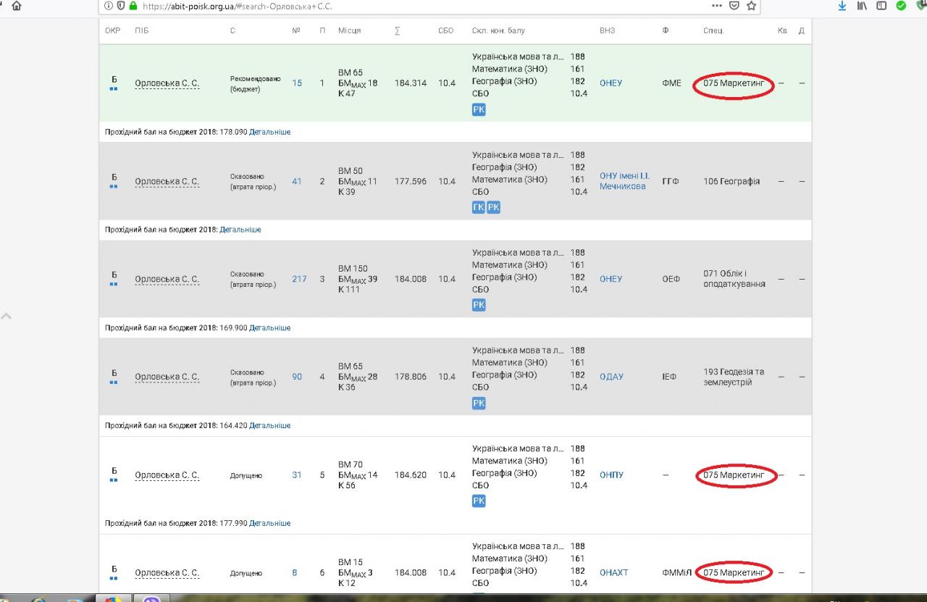Screen dimensions: 927x602
Task: Click the Save to Pocket icon
Action: tap(734, 6)
